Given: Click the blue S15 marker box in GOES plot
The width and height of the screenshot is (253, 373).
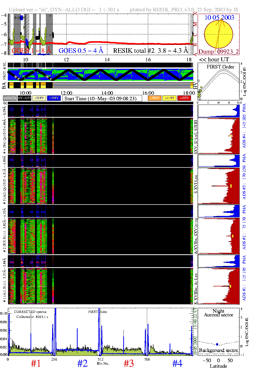Looking at the screenshot, I should (21, 18).
